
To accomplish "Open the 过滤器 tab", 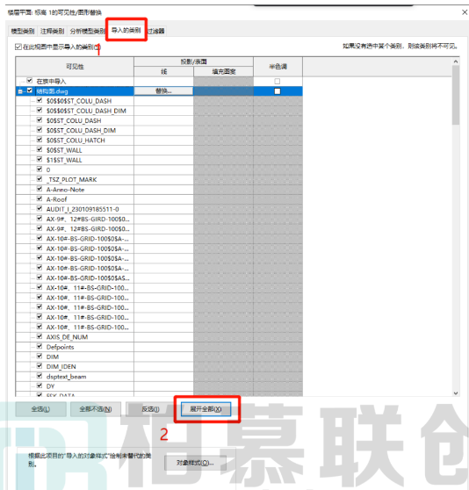I will [x=156, y=31].
